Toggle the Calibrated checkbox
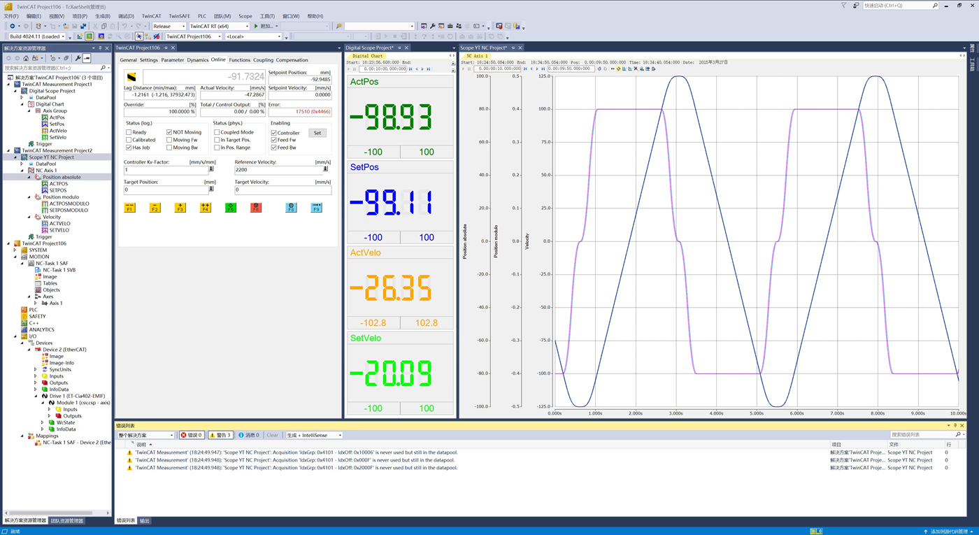This screenshot has height=535, width=979. (x=129, y=140)
